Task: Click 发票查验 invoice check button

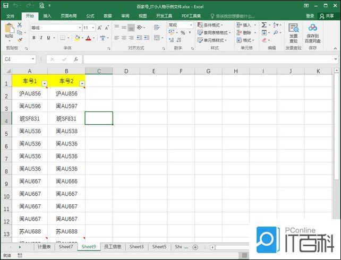Action: coord(293,33)
